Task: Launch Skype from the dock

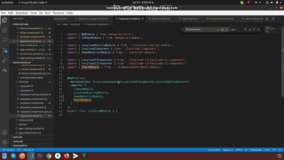Action: 13,156
